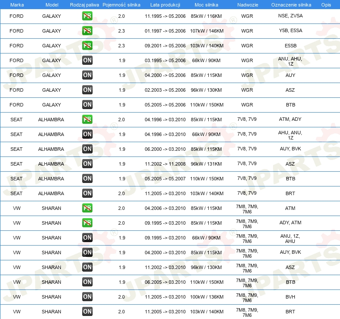Viewport: 340px width, 319px height.
Task: Click the ON diesel icon in the VW Sharan BVH row
Action: 87,297
